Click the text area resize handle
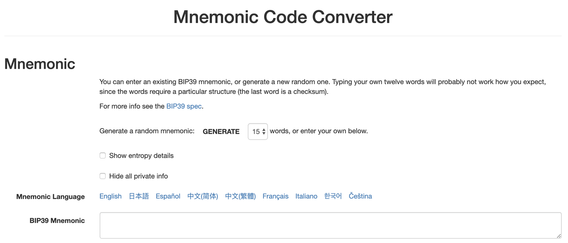Viewport: 568px width, 243px height. 559,236
